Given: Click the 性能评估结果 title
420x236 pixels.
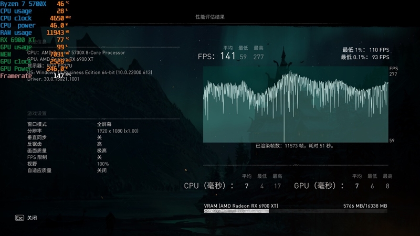Looking at the screenshot, I should (210, 17).
